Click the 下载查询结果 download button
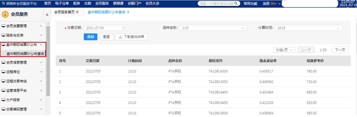357x117 pixels. click(x=132, y=37)
